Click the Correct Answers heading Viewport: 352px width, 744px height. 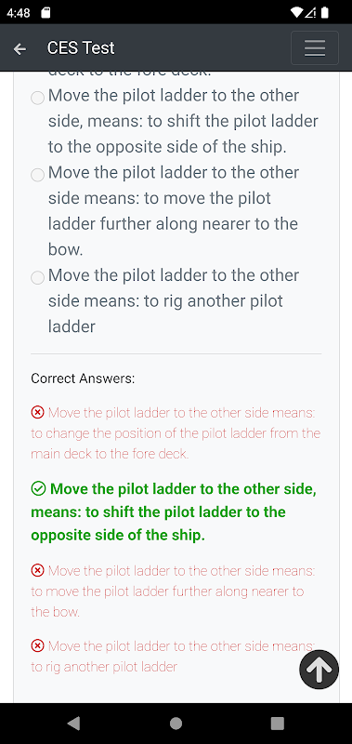click(83, 379)
